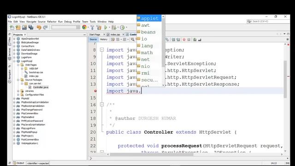Select 'io' in the completion popup
The width and height of the screenshot is (295, 166).
click(x=149, y=39)
